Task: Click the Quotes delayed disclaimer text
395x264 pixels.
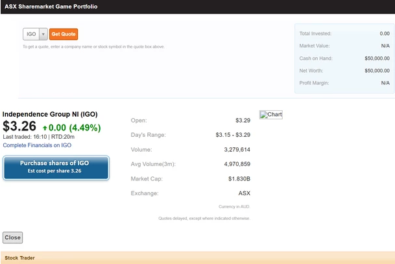Action: (204, 219)
